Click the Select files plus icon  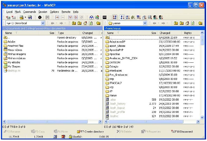click(x=57, y=17)
